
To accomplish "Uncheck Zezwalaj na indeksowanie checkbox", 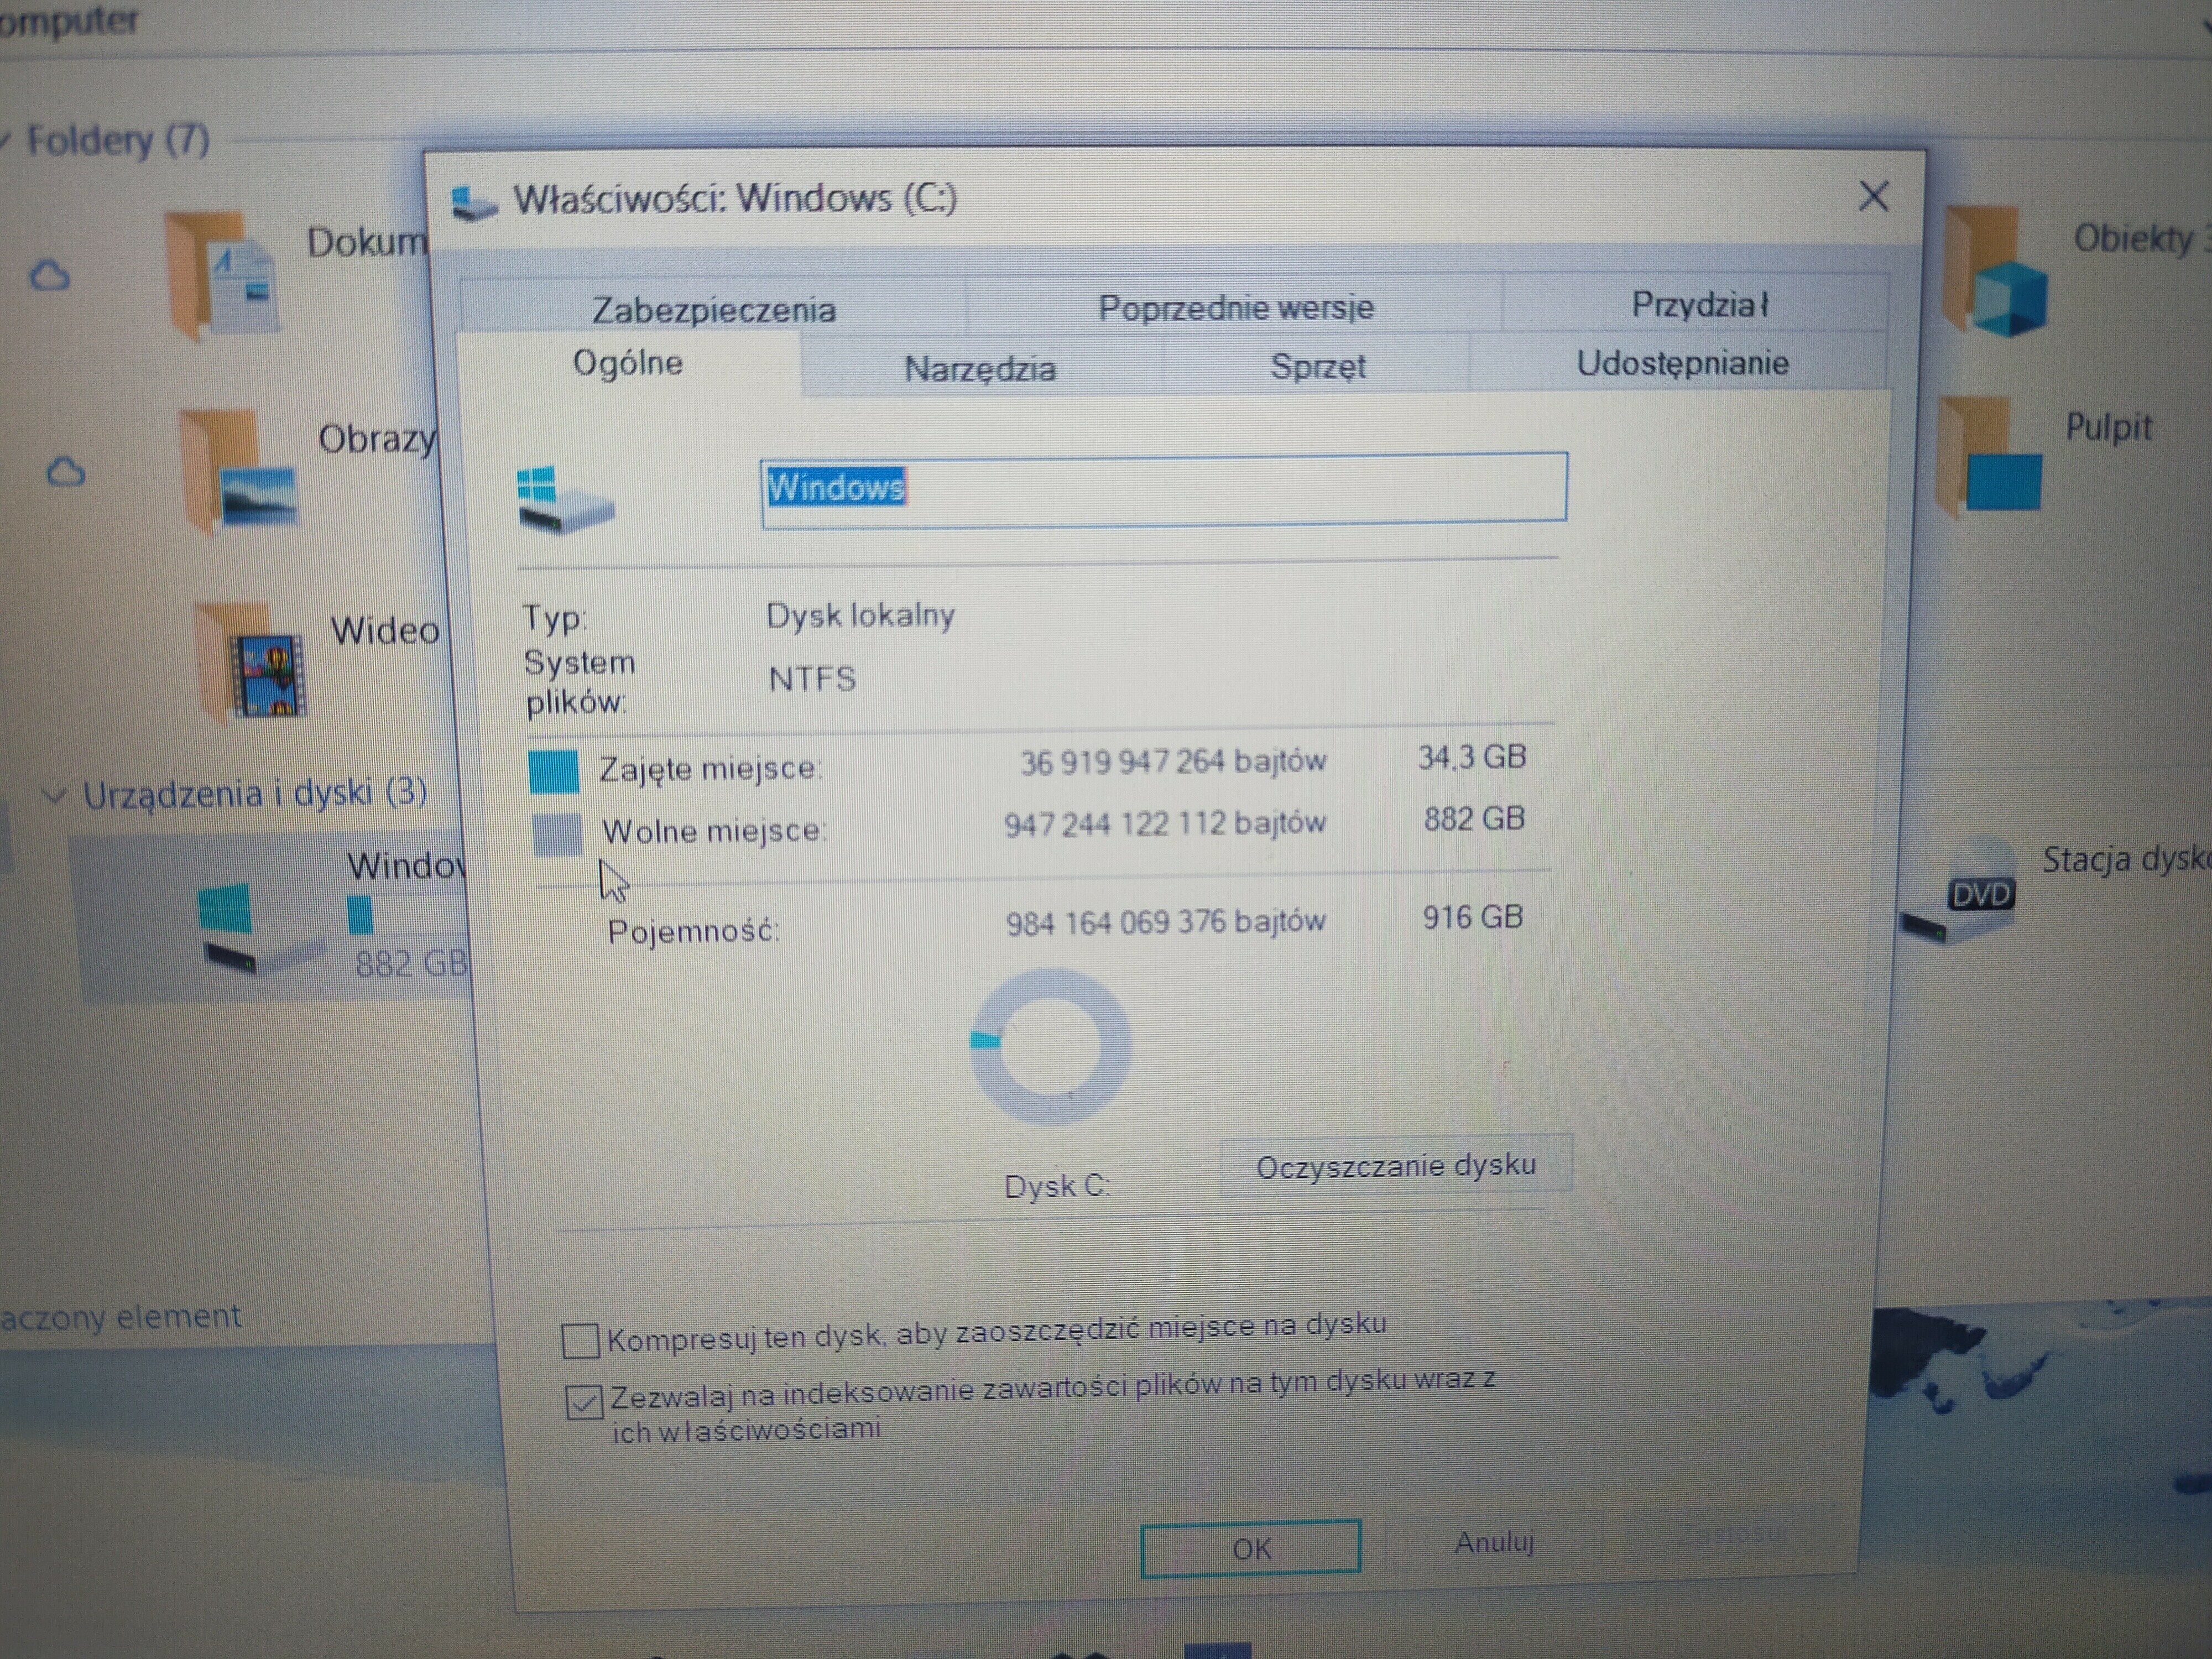I will click(584, 1402).
